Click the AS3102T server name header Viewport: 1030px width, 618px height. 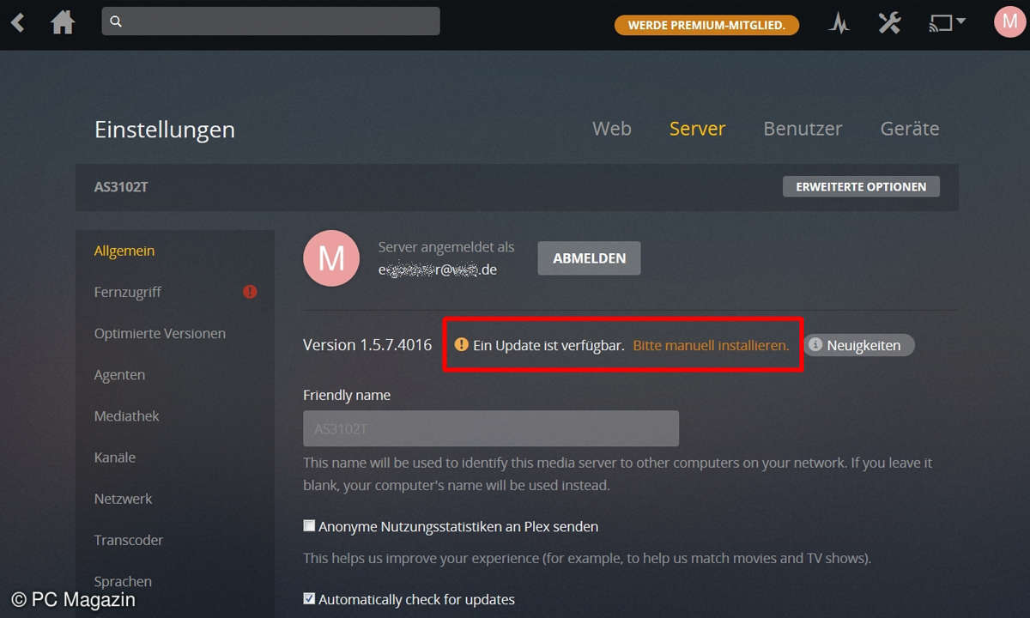coord(121,186)
